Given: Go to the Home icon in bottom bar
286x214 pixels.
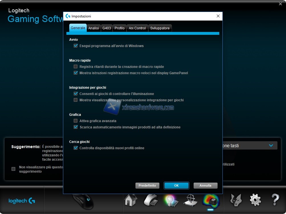Looking at the screenshot, I should (131, 200).
